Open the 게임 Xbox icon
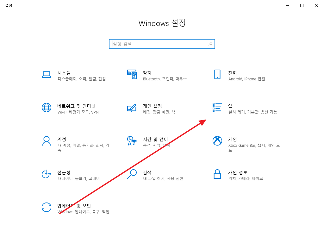 [217, 141]
